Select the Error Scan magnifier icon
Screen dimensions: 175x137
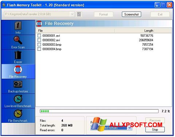coord(18,40)
